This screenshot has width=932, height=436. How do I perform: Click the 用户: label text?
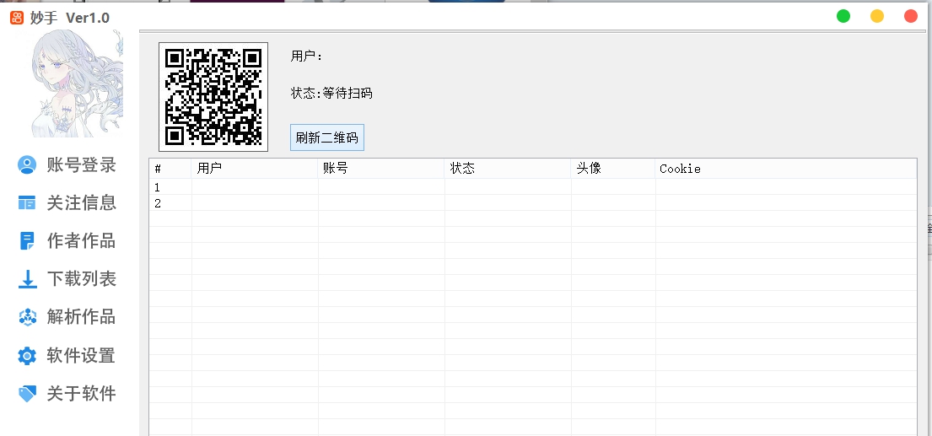pos(306,57)
